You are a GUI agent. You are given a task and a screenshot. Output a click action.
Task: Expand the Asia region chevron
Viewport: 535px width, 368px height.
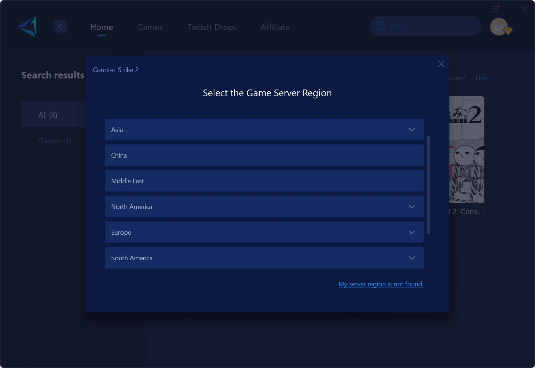click(x=412, y=130)
